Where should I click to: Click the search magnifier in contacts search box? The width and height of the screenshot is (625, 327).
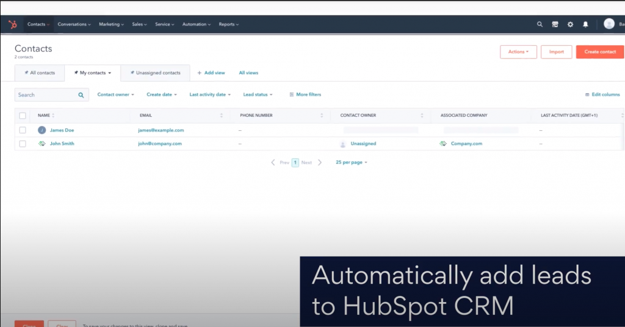pos(81,95)
